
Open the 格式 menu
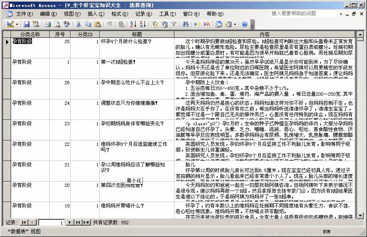[x=120, y=14]
